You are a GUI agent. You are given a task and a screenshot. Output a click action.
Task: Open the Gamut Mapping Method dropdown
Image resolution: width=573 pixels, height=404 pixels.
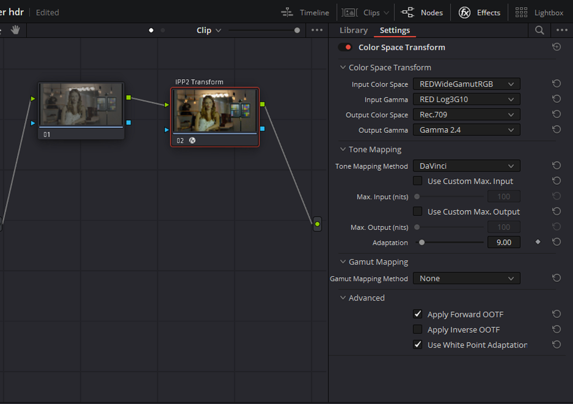(x=466, y=279)
